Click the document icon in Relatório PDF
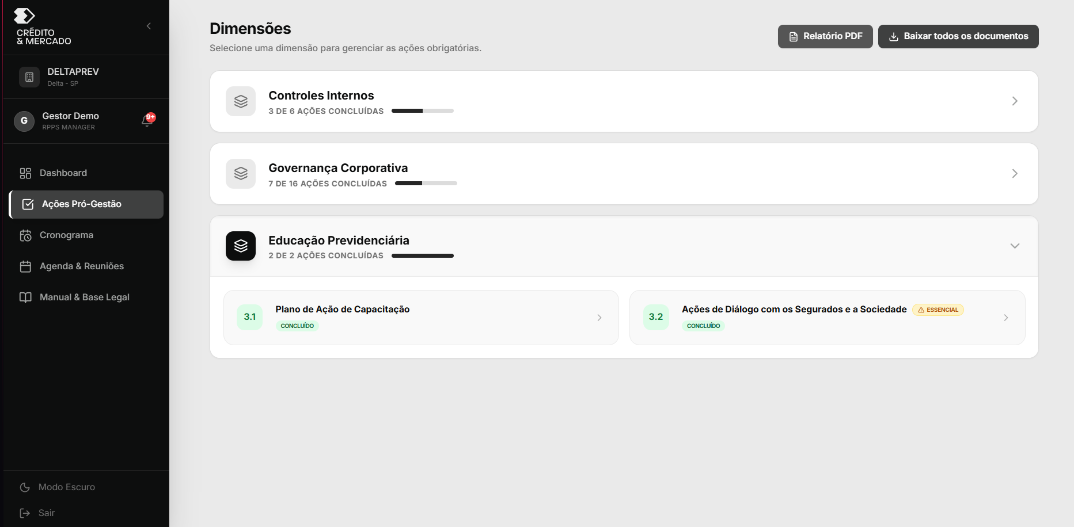Viewport: 1074px width, 527px height. point(794,37)
